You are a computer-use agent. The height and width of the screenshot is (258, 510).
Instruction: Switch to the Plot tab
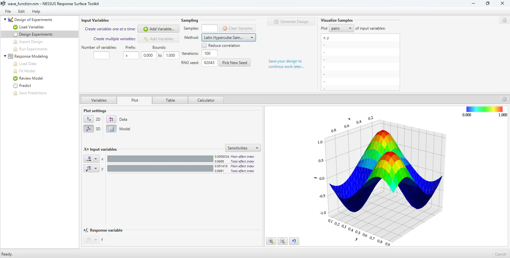point(135,100)
